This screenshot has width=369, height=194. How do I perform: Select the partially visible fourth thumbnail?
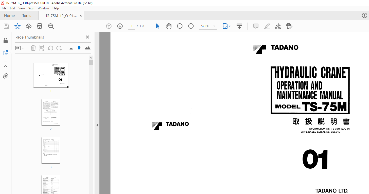pyautogui.click(x=51, y=184)
